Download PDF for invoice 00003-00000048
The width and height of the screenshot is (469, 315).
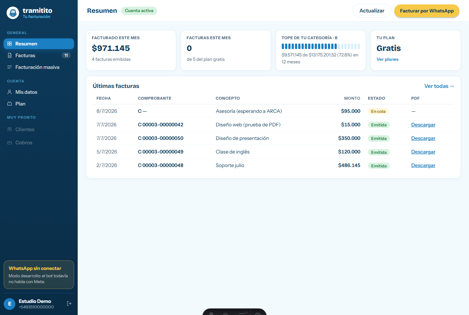tap(423, 165)
